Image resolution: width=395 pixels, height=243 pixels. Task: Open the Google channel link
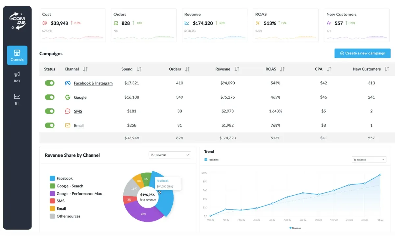click(80, 97)
